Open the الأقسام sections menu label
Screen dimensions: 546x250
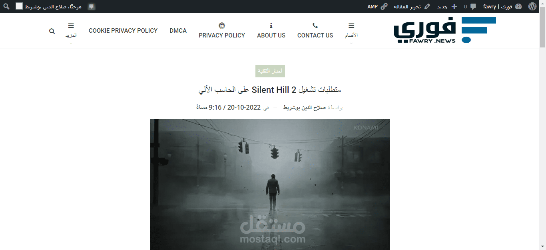(351, 35)
